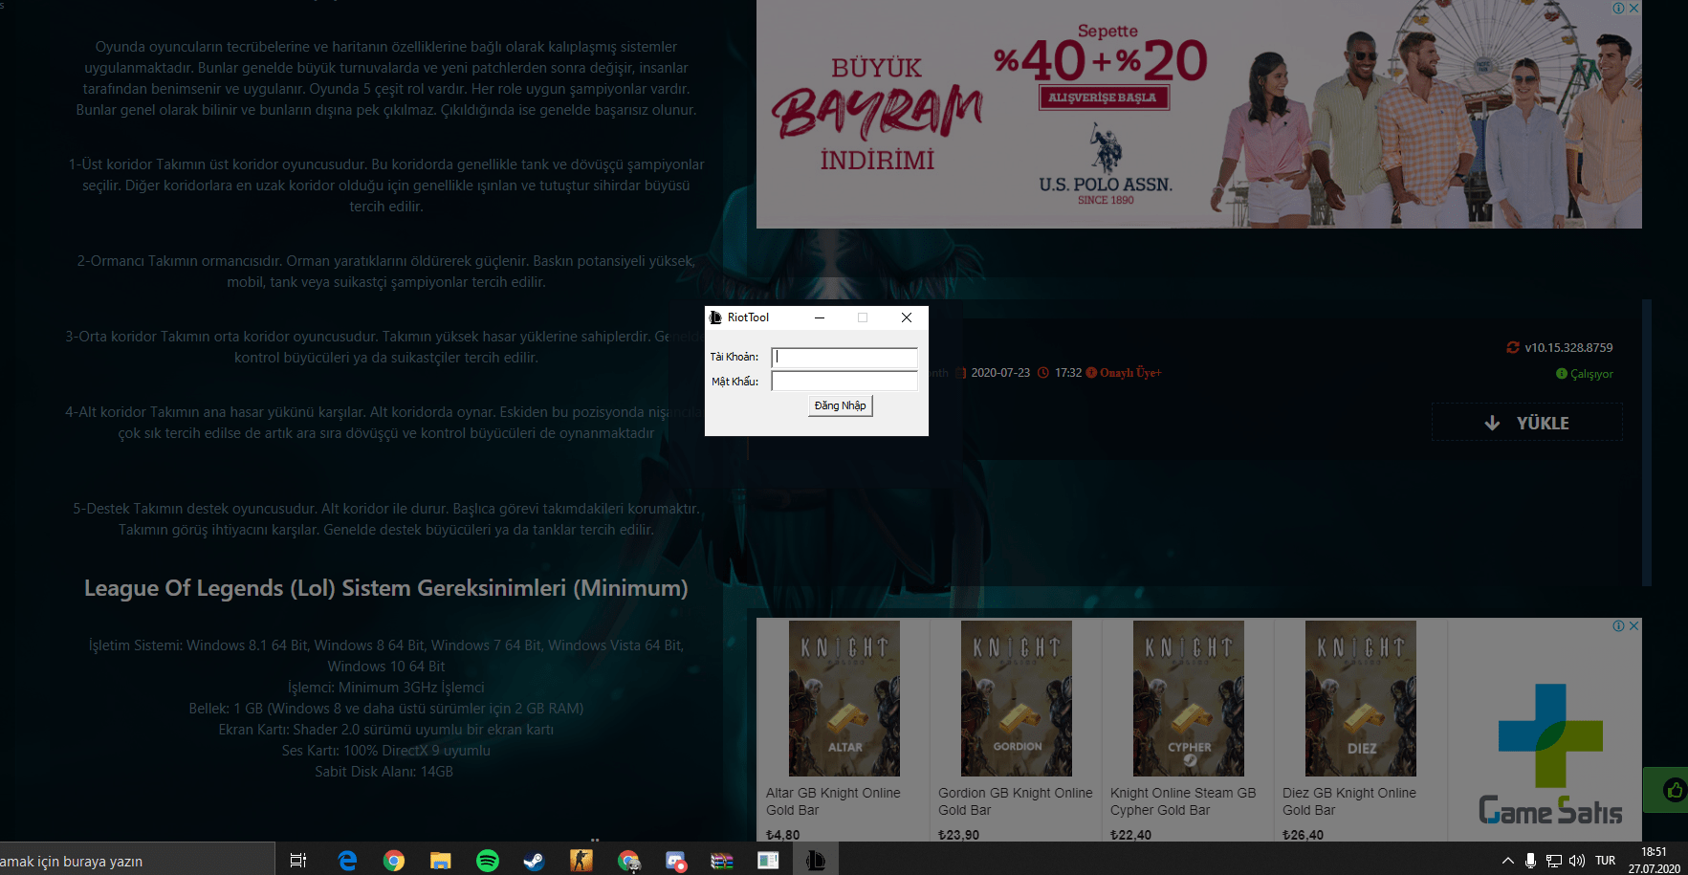Click the price '₺22,40'

tap(1131, 835)
